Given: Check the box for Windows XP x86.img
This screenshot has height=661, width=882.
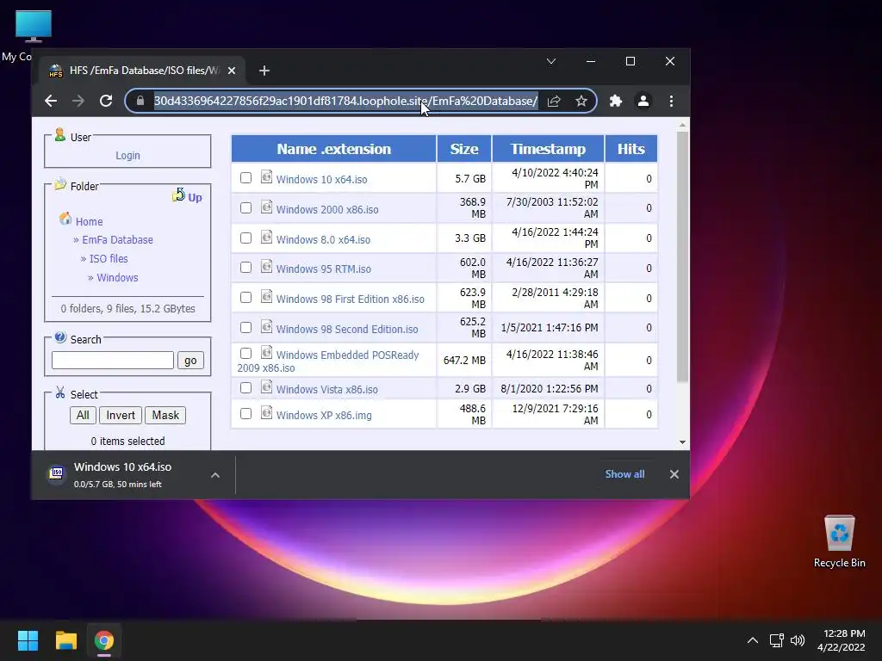Looking at the screenshot, I should [x=245, y=414].
